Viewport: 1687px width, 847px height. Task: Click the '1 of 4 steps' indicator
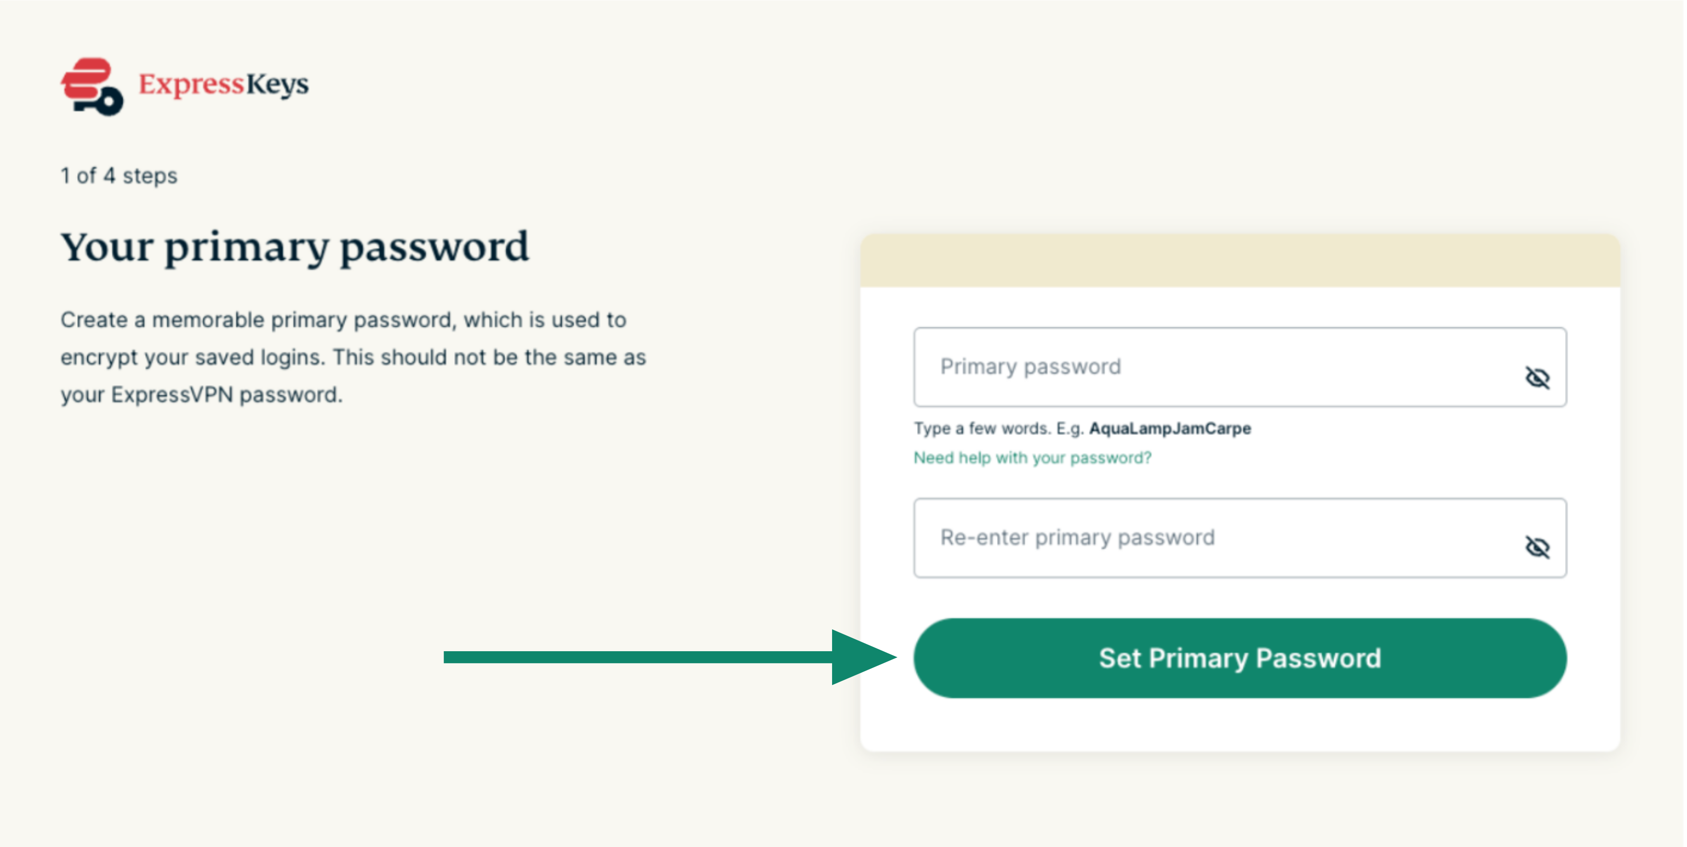(119, 175)
